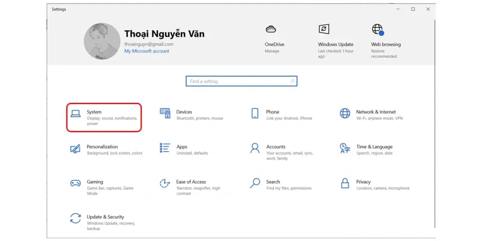Click the Update & Security title
Viewport: 482px width, 241px height.
click(105, 217)
